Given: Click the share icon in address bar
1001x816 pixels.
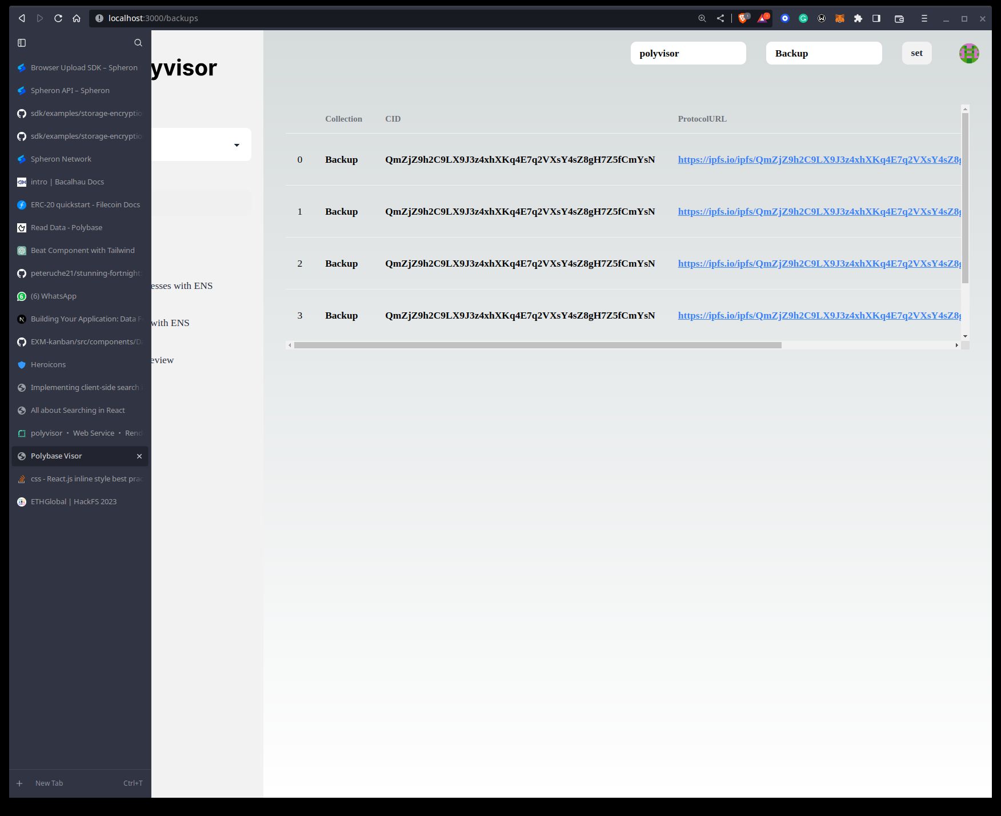Looking at the screenshot, I should point(720,18).
